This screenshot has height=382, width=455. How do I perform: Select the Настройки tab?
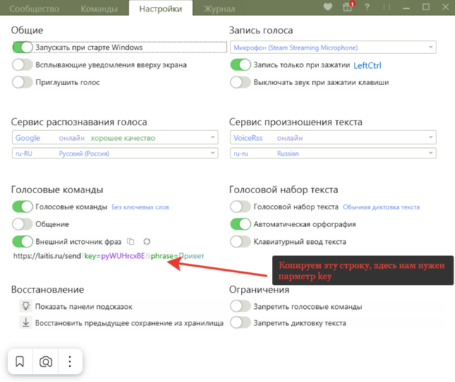161,8
